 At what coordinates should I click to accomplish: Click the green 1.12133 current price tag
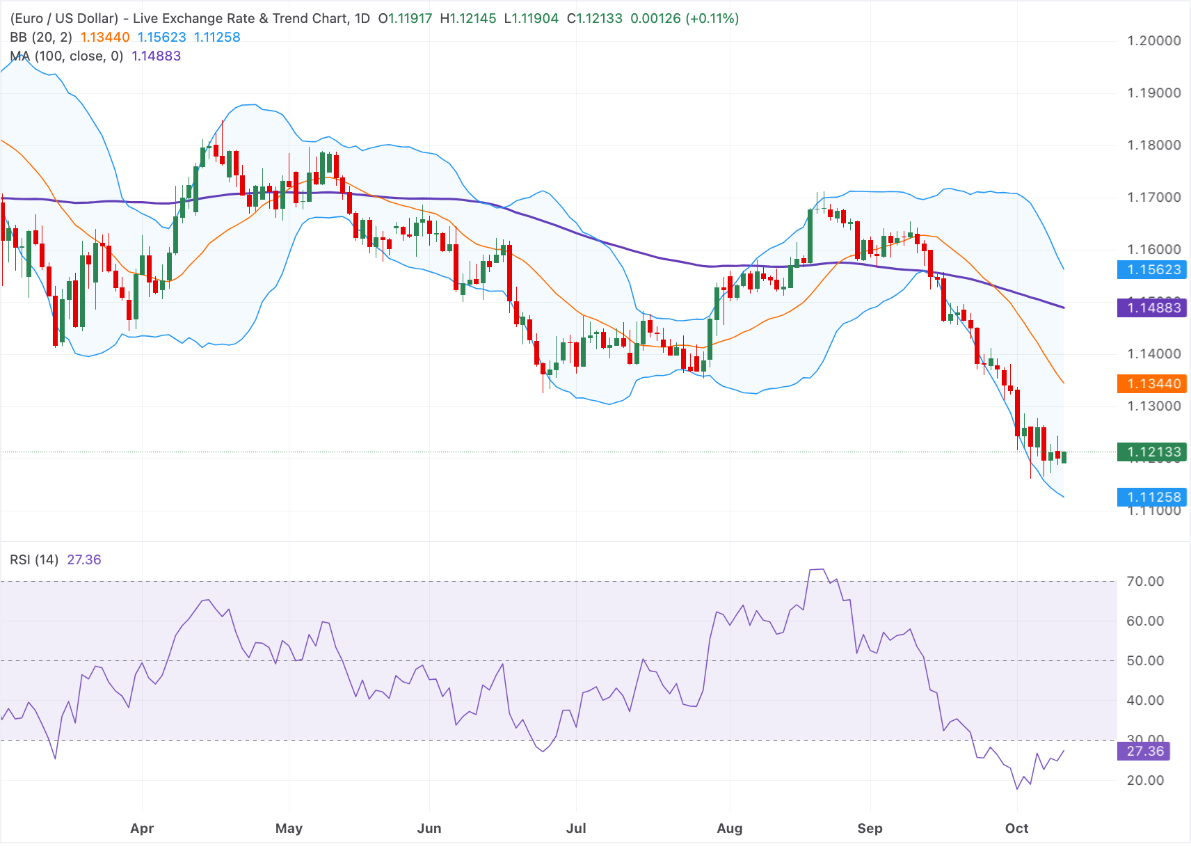(x=1151, y=452)
